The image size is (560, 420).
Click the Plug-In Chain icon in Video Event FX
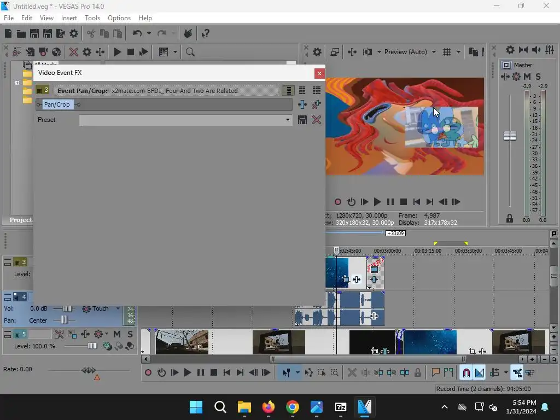[302, 104]
